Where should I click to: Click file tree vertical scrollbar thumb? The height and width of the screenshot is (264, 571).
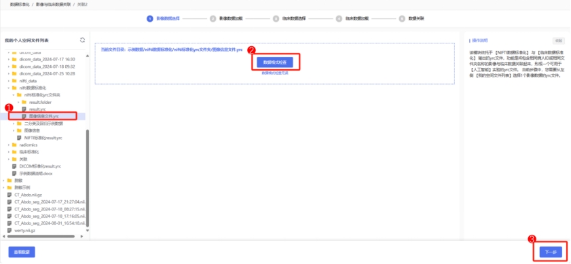coord(87,178)
